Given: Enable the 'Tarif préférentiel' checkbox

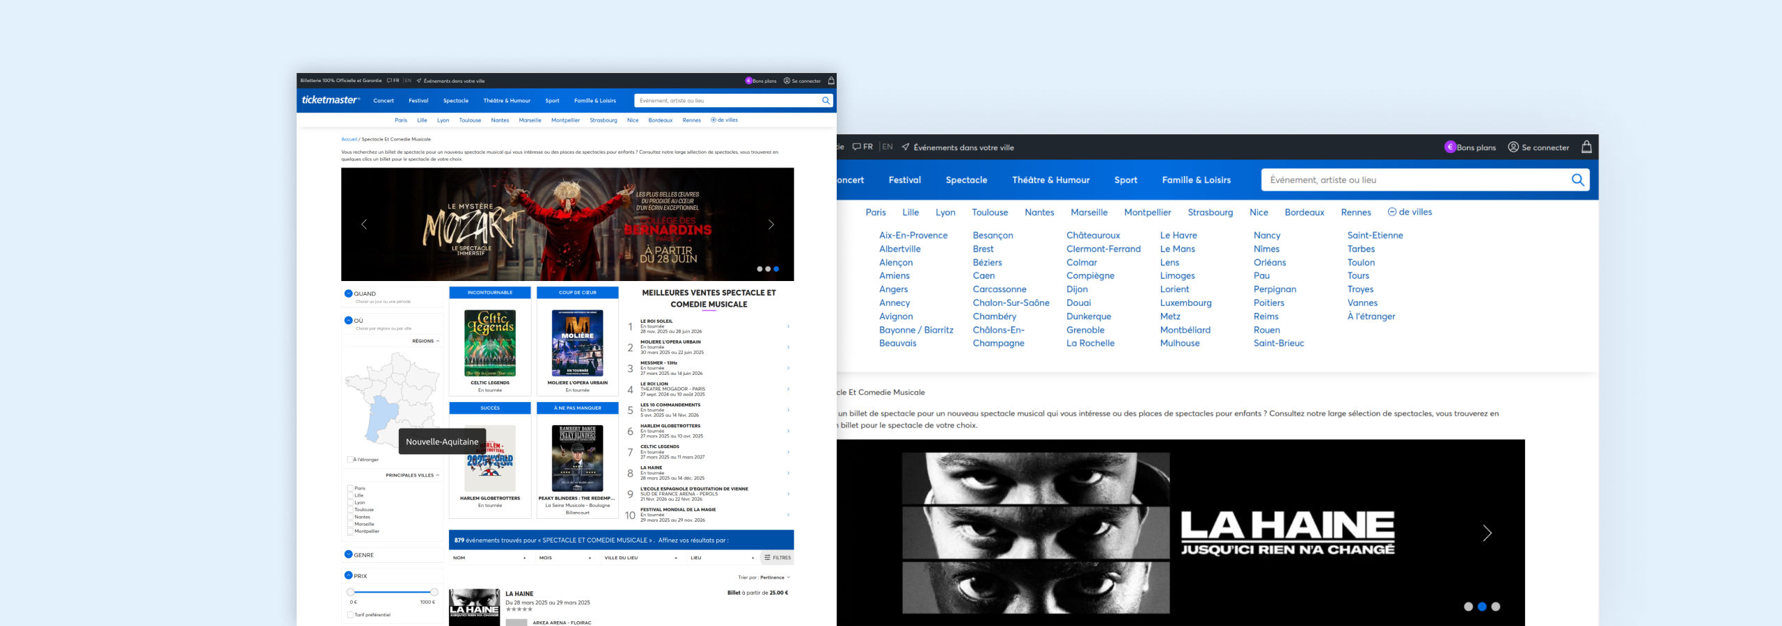Looking at the screenshot, I should click(x=350, y=615).
